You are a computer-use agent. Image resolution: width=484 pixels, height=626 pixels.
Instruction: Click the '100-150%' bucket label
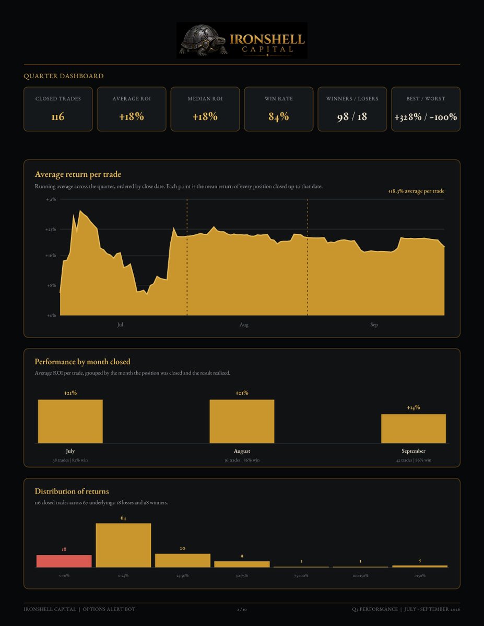[361, 576]
